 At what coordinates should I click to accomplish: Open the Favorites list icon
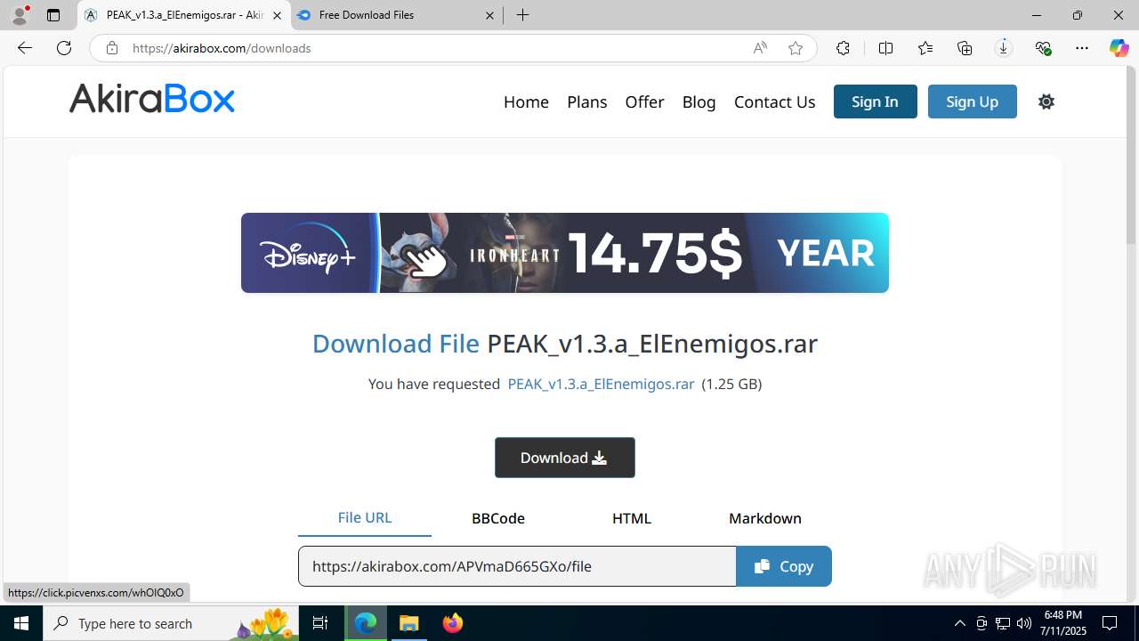click(925, 48)
